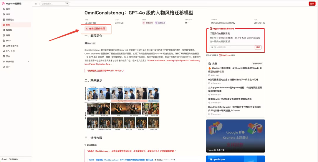
Task: Open the SOTA chart page
Action: pyautogui.click(x=8, y=40)
